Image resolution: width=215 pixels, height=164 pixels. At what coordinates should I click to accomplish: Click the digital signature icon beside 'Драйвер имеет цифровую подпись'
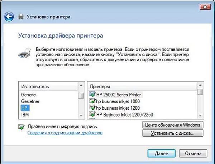21,127
